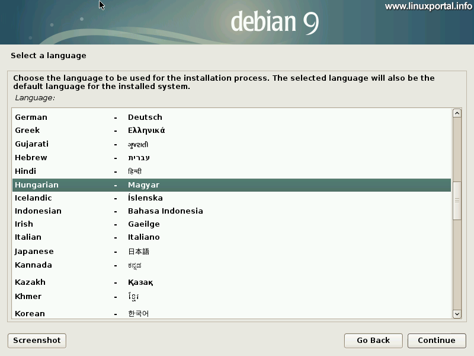
Task: Click the Go Back button
Action: pyautogui.click(x=373, y=341)
